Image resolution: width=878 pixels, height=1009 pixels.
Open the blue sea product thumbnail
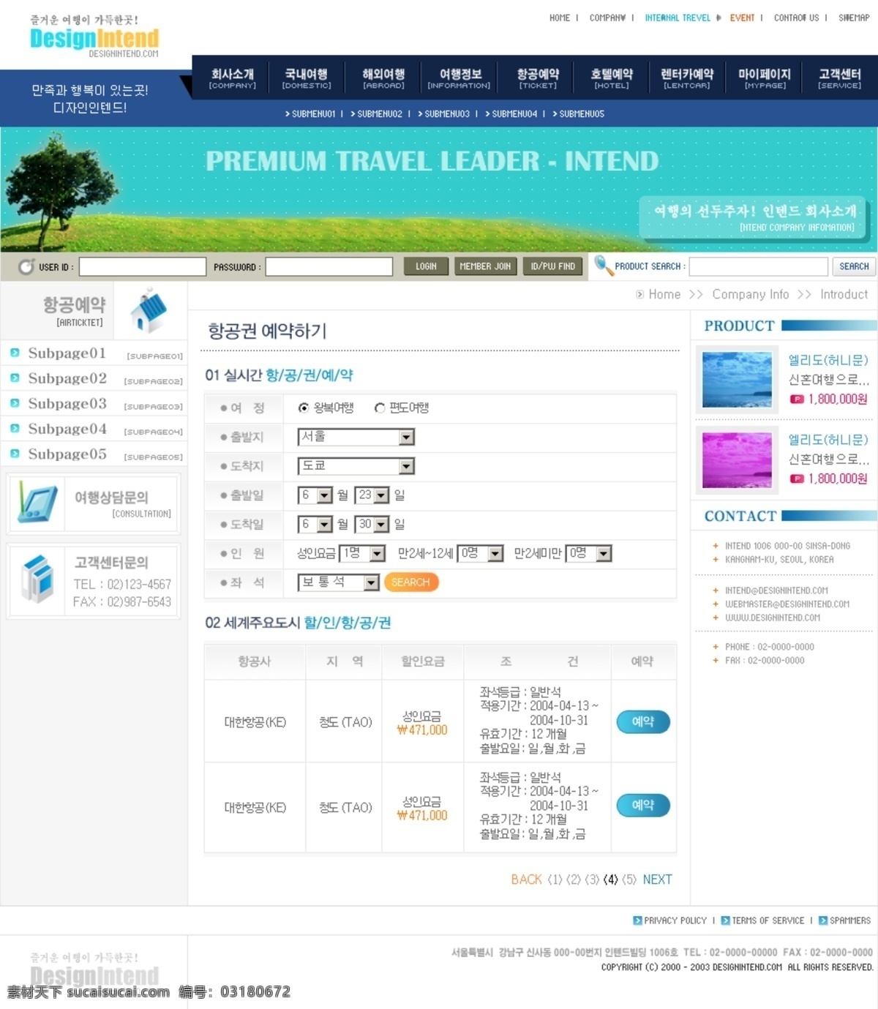pyautogui.click(x=737, y=379)
